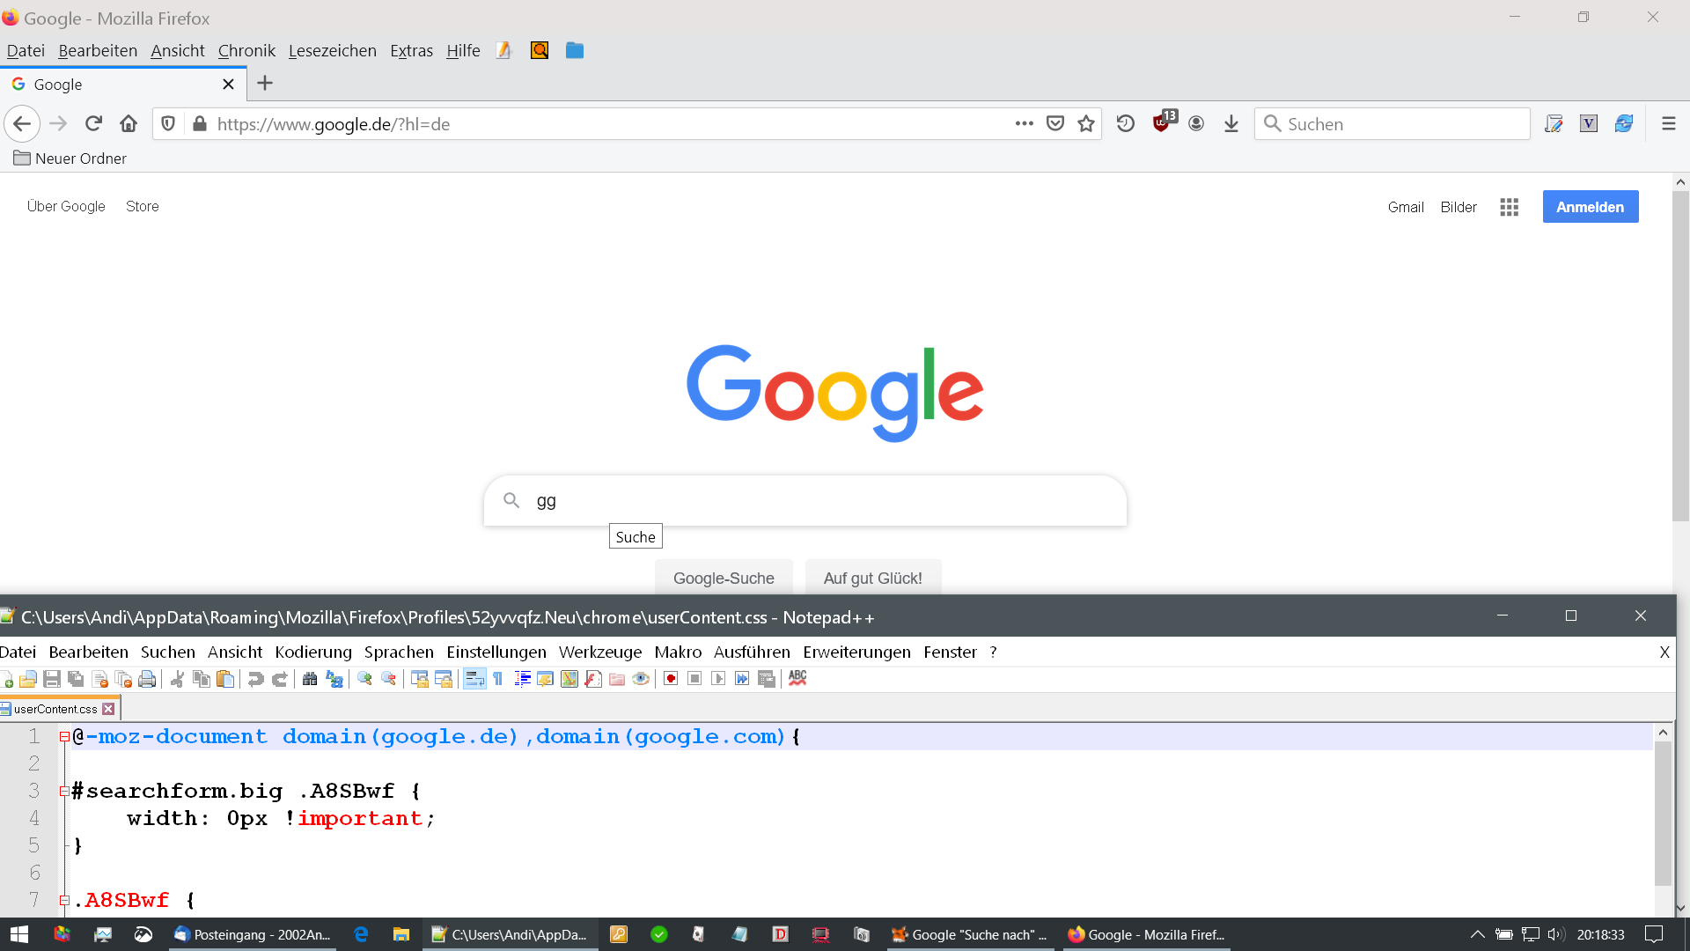Click the Anmelden sign-in button
Image resolution: width=1690 pixels, height=951 pixels.
coord(1590,207)
